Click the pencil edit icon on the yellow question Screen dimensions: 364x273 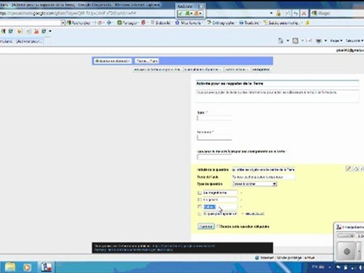tap(348, 169)
